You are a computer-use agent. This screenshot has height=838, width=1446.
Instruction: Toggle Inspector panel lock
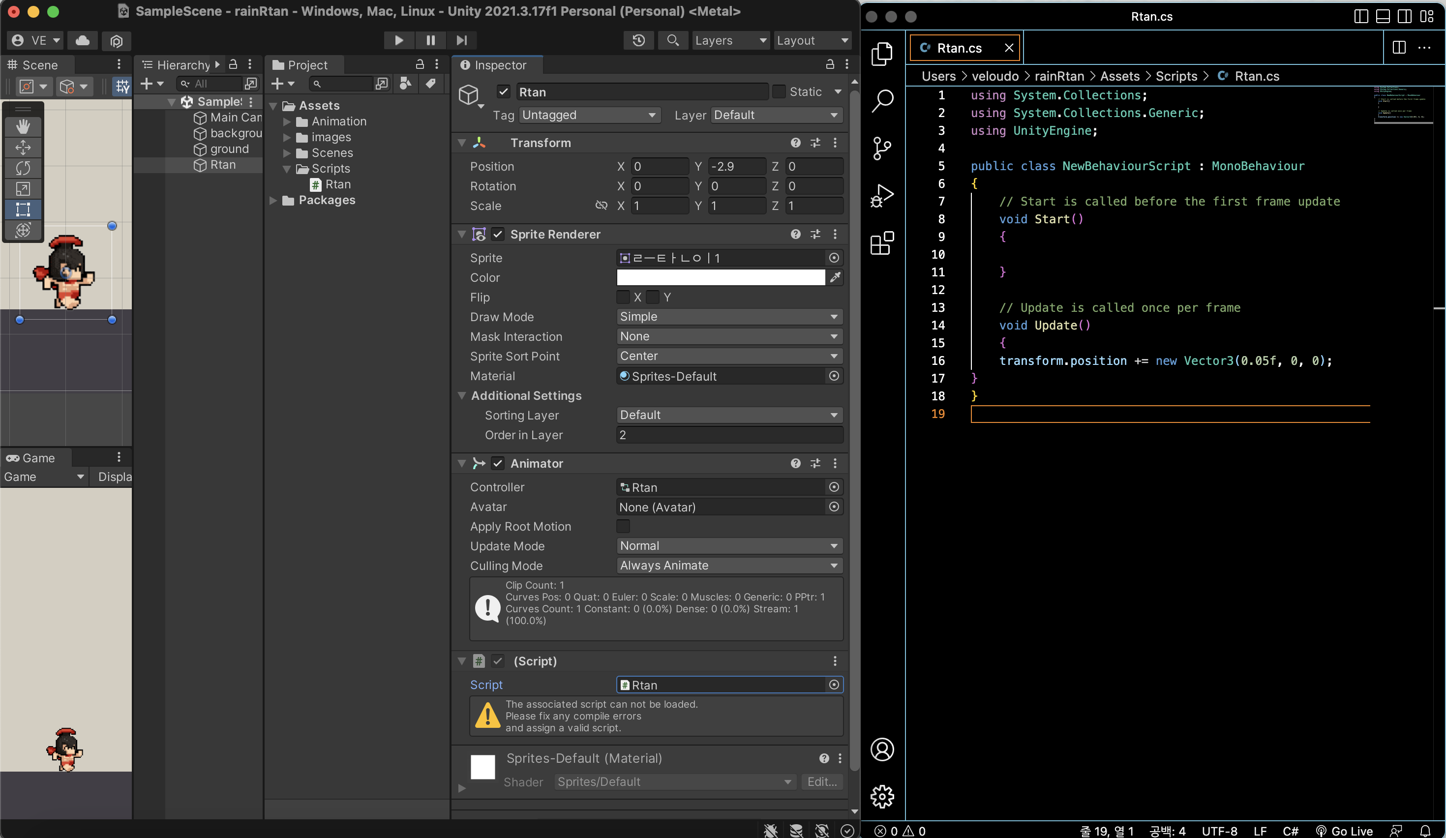[830, 64]
